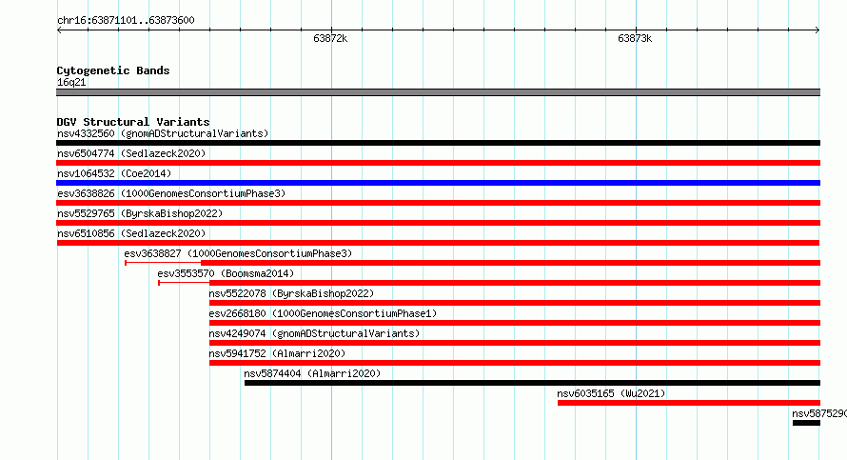847x460 pixels.
Task: Open esv3553570 (Boomsma2014) label
Action: 226,273
